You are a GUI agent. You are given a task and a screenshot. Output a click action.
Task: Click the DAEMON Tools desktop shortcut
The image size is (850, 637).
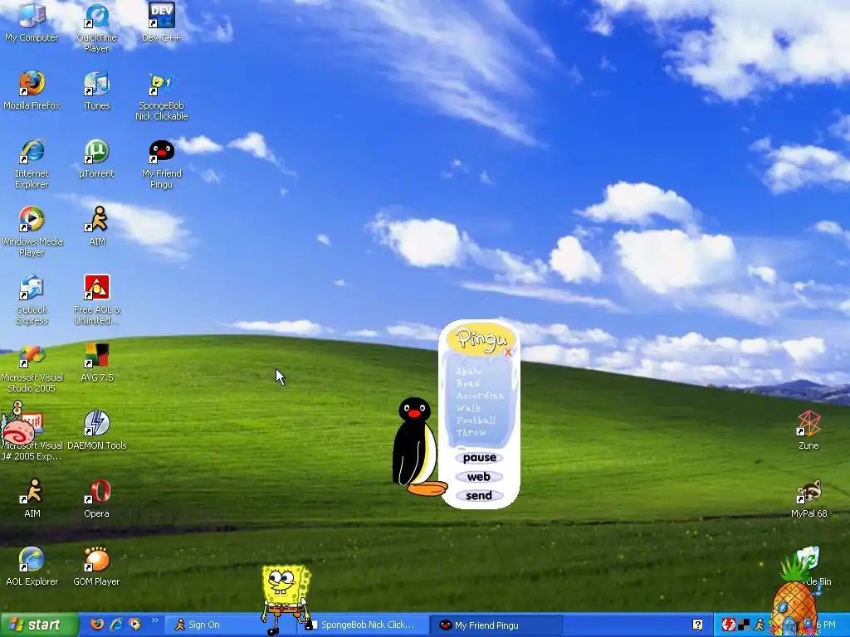tap(96, 430)
